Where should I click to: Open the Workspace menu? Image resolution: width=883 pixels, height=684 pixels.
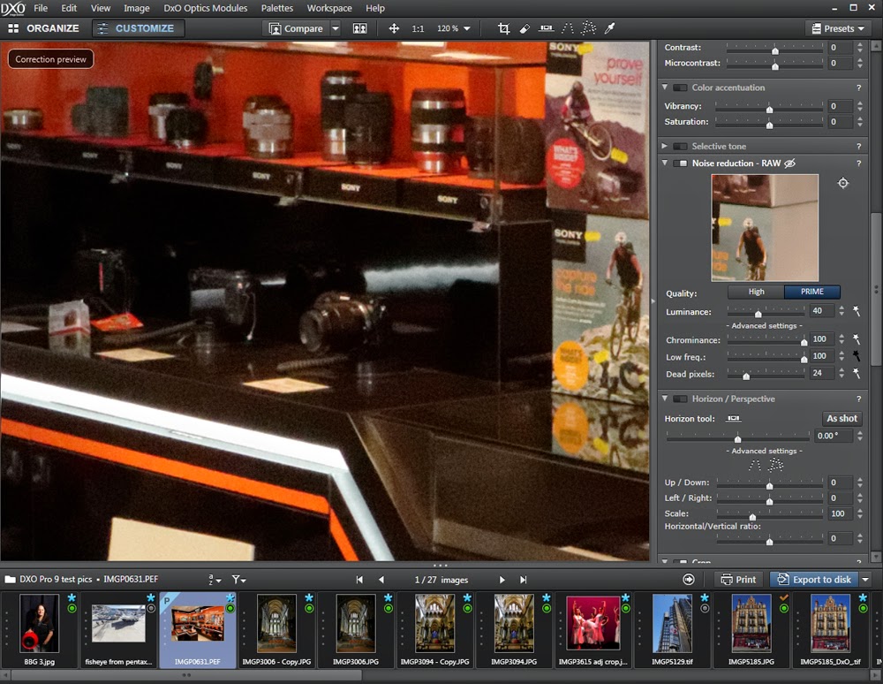tap(328, 8)
